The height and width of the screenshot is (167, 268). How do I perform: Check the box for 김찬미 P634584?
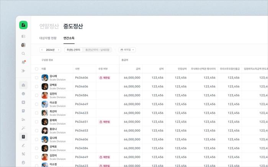point(37,95)
